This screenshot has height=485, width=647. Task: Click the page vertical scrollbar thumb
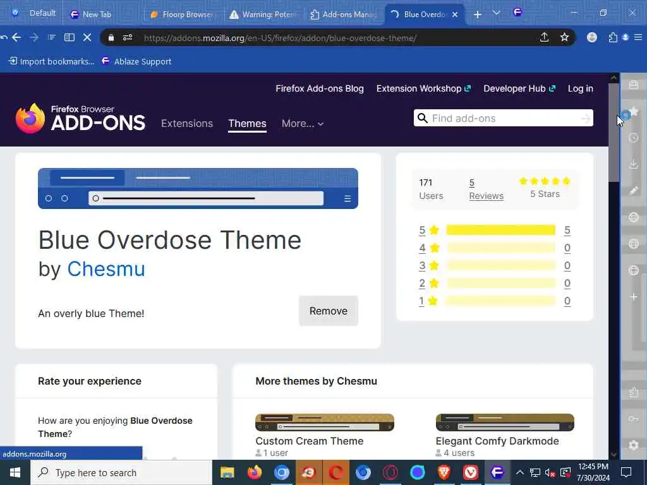[x=614, y=132]
